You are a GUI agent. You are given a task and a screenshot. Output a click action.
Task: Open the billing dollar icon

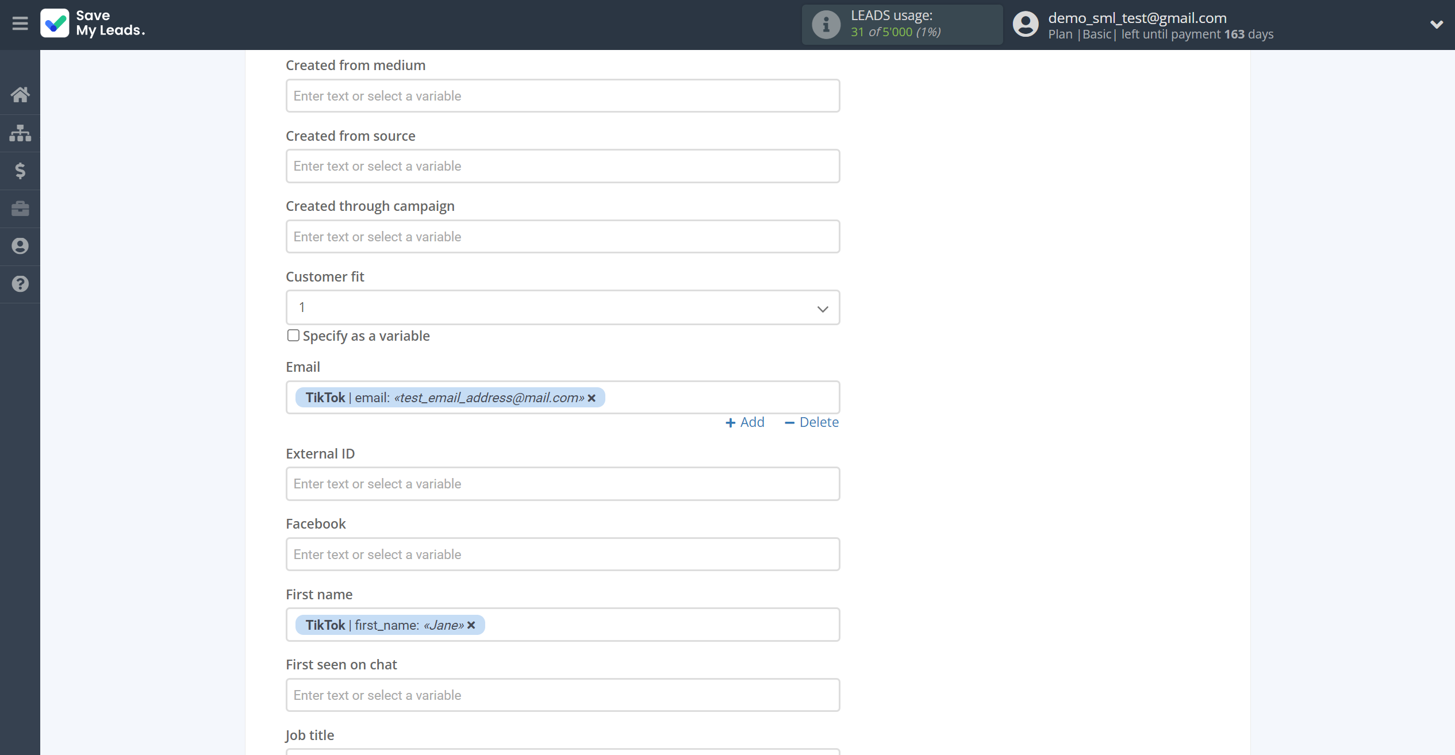click(20, 171)
